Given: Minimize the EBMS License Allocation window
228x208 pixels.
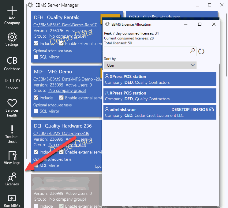Looking at the screenshot, I should coord(186,24).
